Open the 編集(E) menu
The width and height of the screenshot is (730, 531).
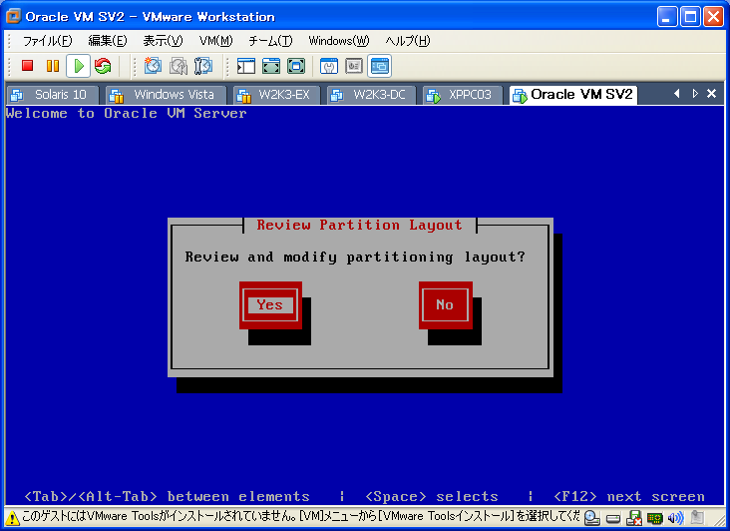108,41
